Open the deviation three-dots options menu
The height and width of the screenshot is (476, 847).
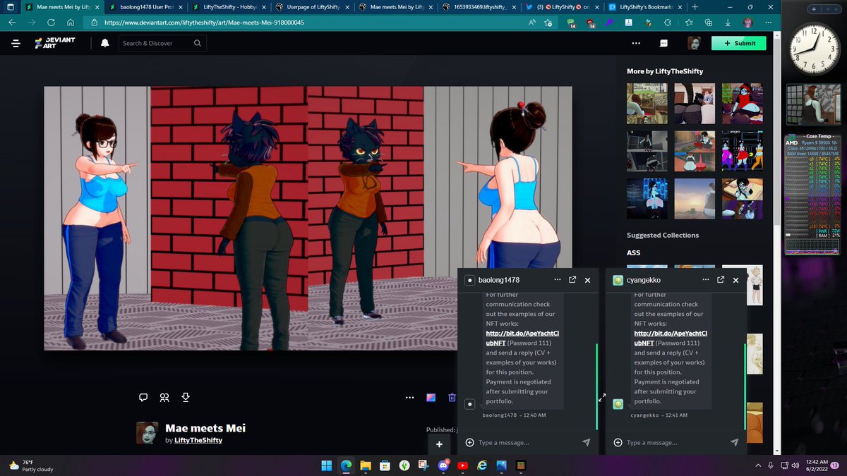(x=409, y=397)
